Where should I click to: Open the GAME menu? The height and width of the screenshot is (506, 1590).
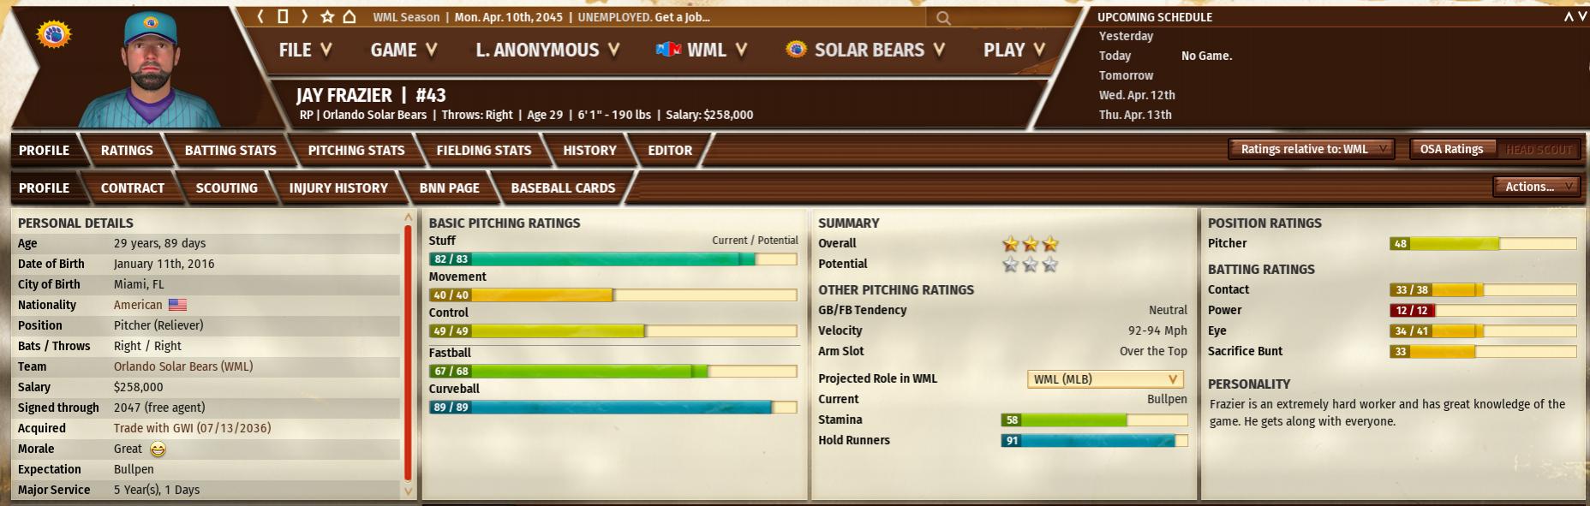[403, 50]
